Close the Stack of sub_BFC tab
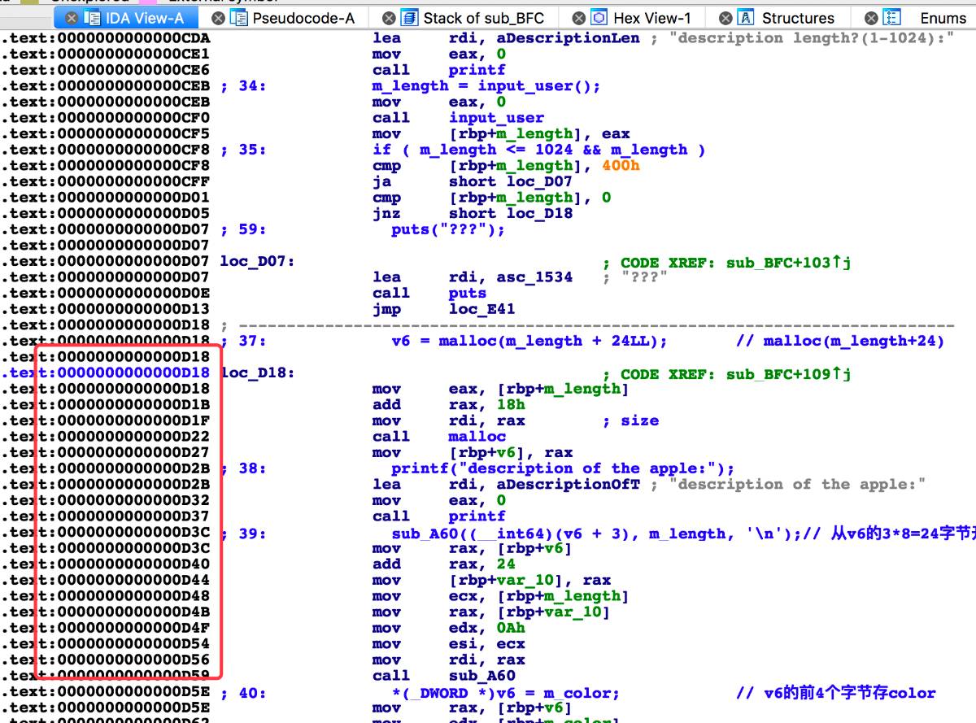 [x=389, y=18]
